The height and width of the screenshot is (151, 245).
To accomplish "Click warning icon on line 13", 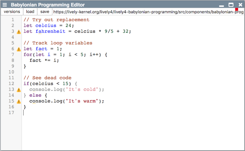I will pyautogui.click(x=19, y=90).
